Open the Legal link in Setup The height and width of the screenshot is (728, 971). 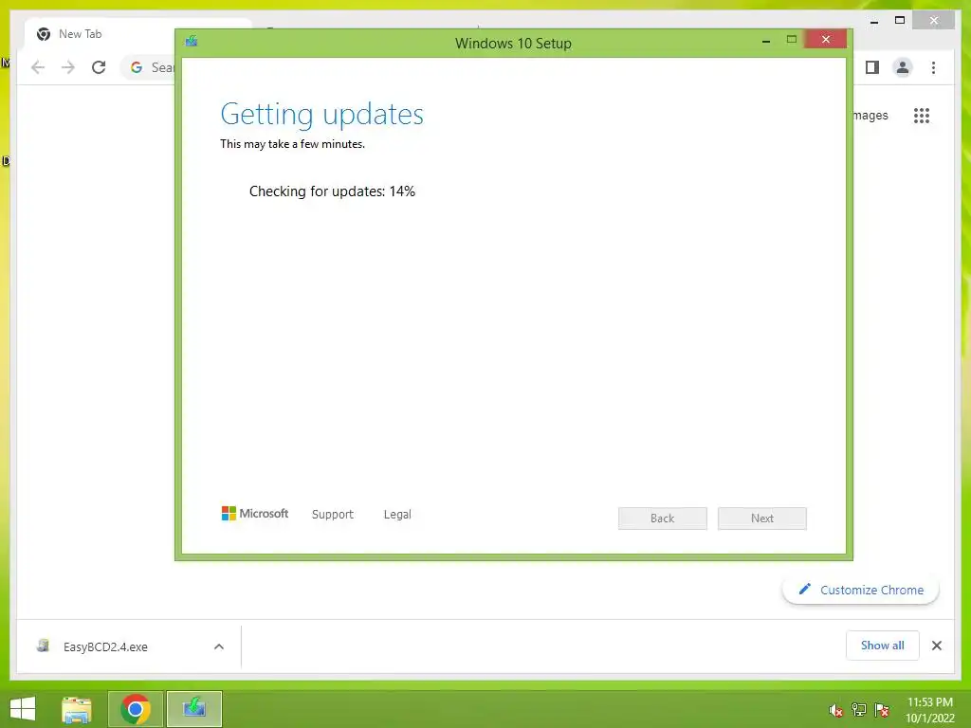click(397, 515)
